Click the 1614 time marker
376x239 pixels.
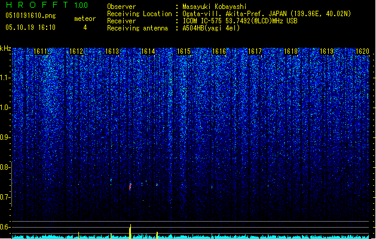click(x=148, y=51)
